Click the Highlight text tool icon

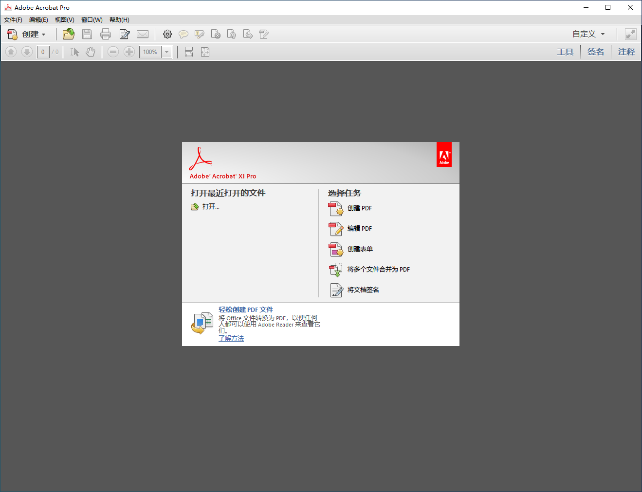coord(200,34)
